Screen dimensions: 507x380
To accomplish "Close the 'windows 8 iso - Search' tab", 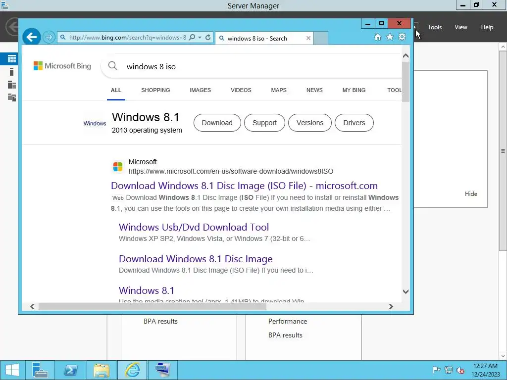I will tap(308, 39).
